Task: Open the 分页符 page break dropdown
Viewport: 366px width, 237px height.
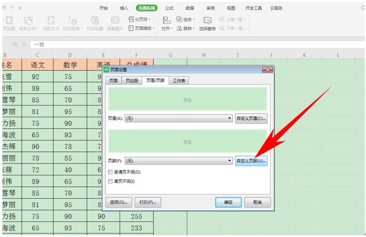Action: (140, 19)
